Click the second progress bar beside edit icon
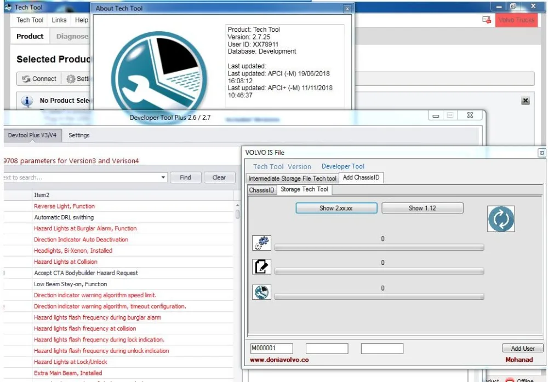Viewport: 548px width, 382px height. pos(379,271)
